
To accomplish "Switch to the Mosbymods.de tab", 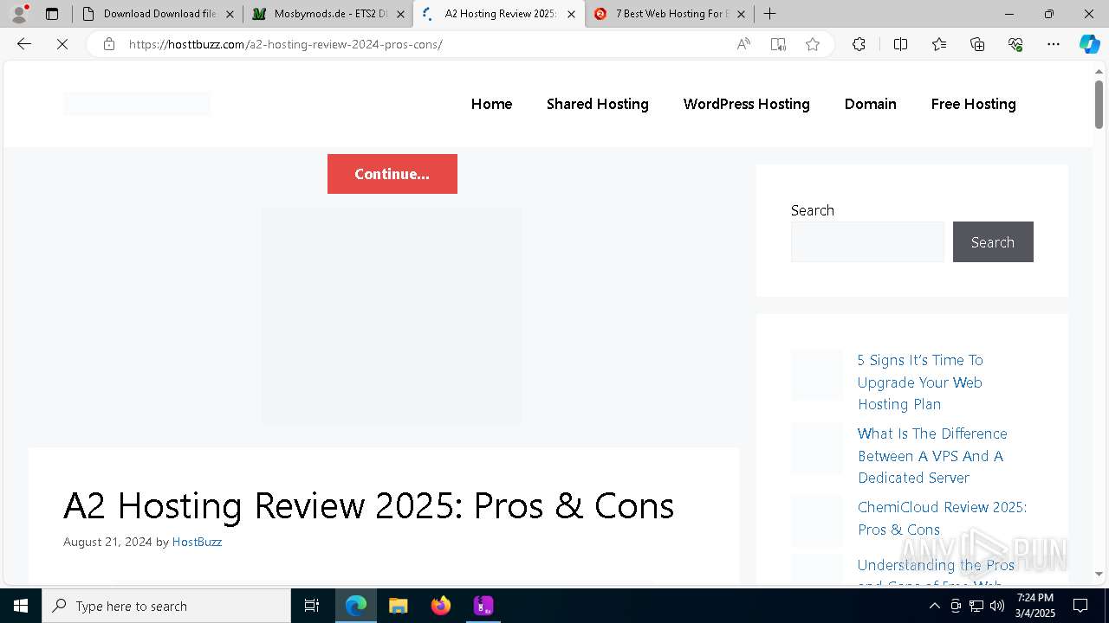I will click(329, 14).
